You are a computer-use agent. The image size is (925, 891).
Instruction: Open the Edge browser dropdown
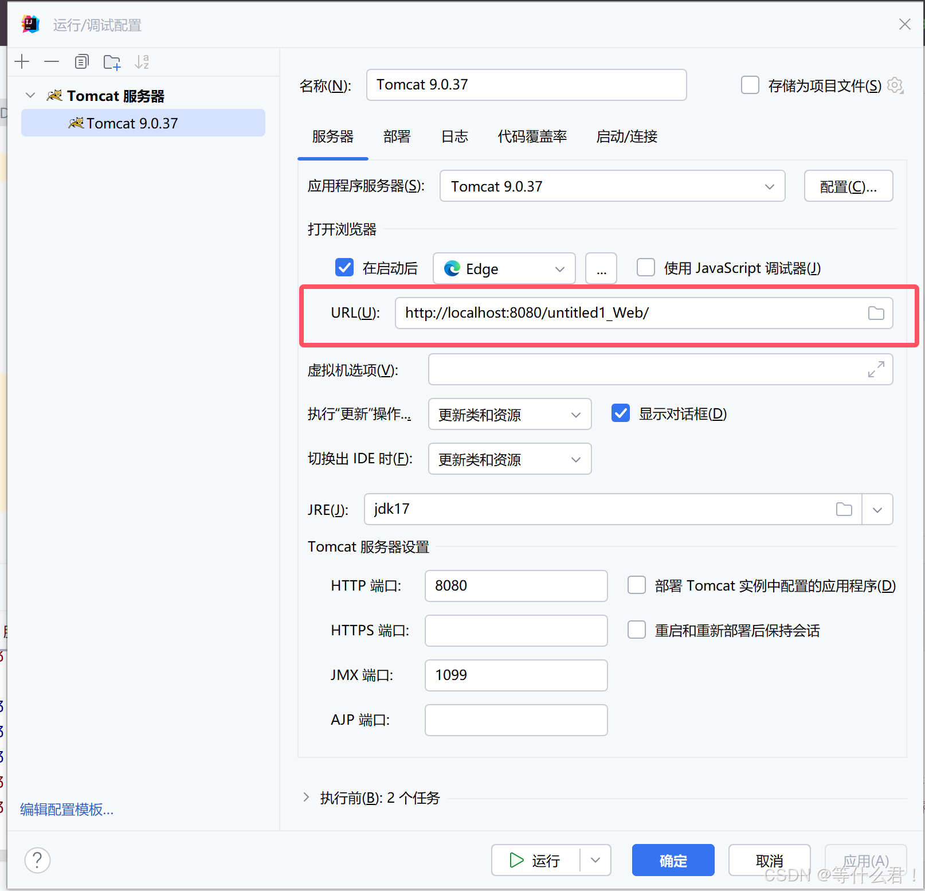[504, 268]
